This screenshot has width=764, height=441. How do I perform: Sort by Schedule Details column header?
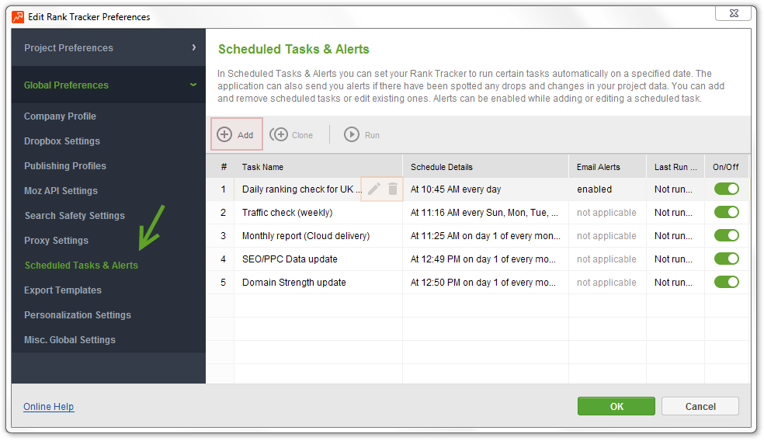point(441,166)
